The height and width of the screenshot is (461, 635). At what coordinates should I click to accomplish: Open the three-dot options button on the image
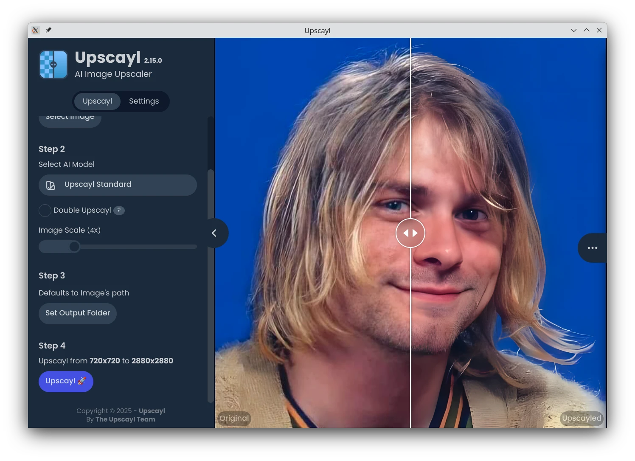(x=592, y=248)
